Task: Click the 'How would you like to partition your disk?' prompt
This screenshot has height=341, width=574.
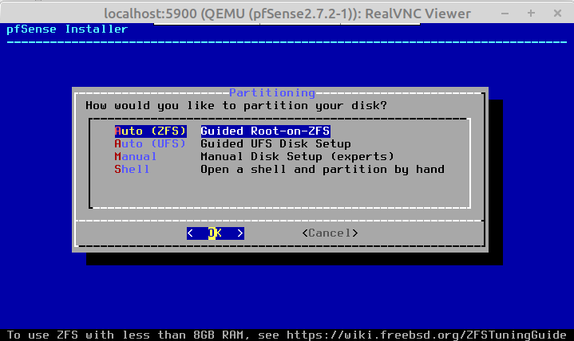Action: [236, 106]
